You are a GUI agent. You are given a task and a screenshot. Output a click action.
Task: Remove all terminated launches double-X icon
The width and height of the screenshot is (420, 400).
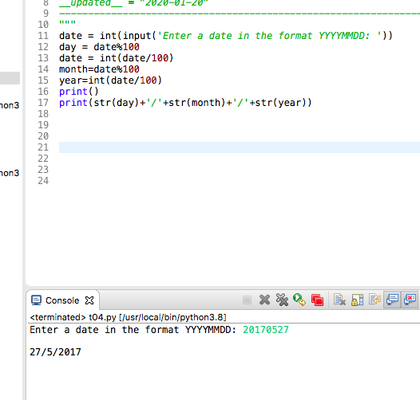[x=282, y=300]
